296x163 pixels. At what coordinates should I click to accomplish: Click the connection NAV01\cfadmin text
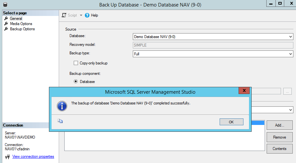[x=17, y=149]
